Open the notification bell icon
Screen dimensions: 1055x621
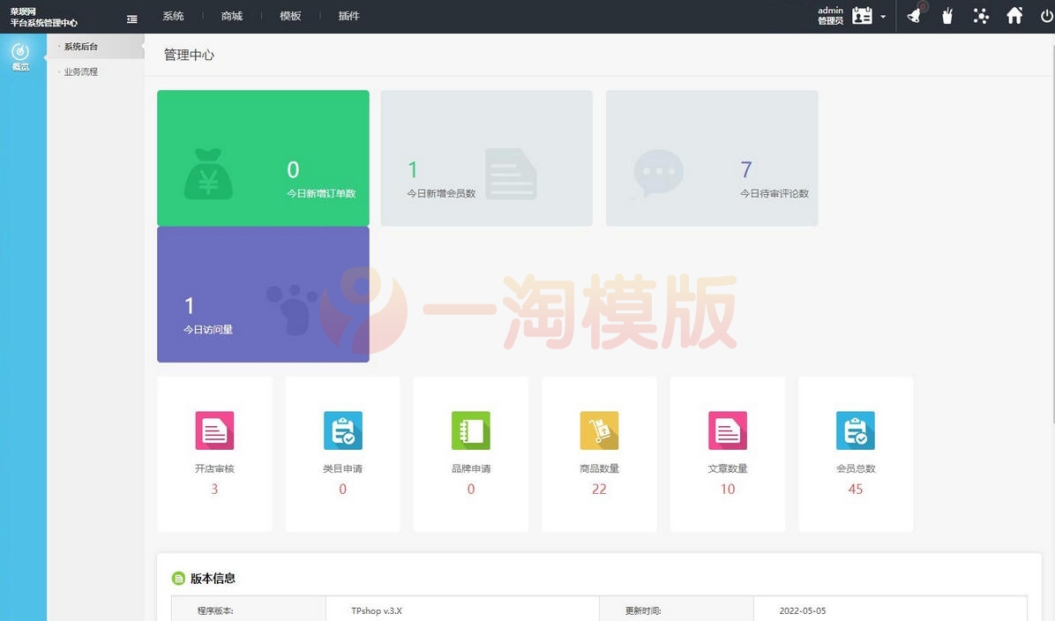point(914,15)
